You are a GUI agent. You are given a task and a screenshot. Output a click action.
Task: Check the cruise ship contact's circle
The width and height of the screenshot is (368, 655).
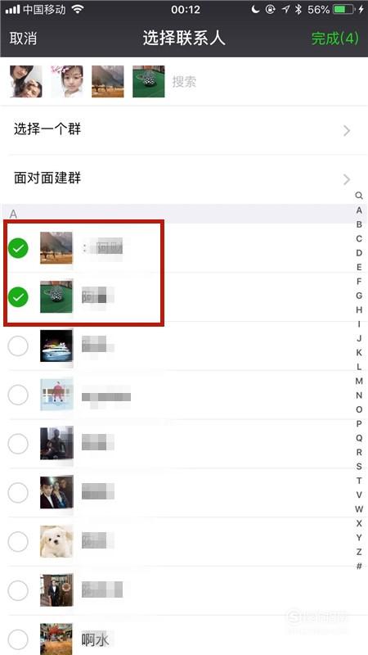(x=18, y=346)
